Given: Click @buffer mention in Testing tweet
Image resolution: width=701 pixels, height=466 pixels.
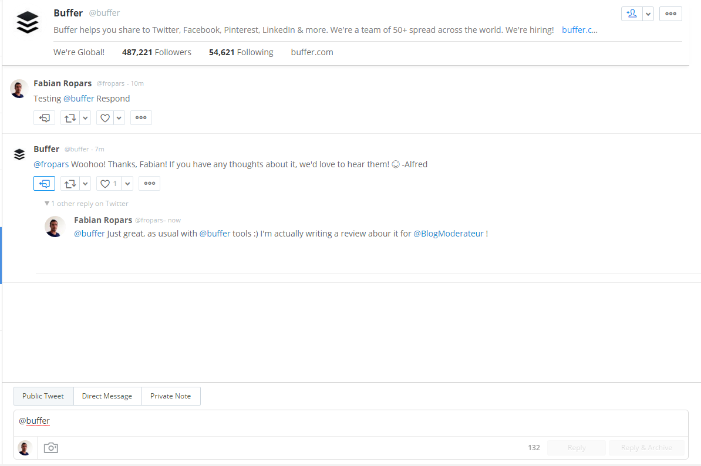Looking at the screenshot, I should point(79,98).
